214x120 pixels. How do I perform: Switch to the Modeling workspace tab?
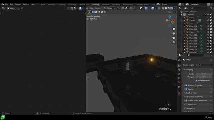(51, 4)
